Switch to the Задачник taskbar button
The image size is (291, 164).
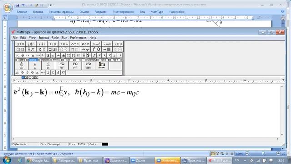point(116,160)
